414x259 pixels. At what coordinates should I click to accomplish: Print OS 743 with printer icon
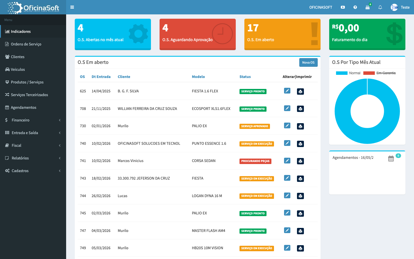pos(300,179)
